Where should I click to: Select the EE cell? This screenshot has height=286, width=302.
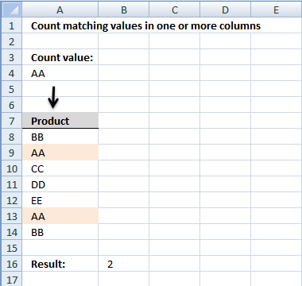(60, 200)
